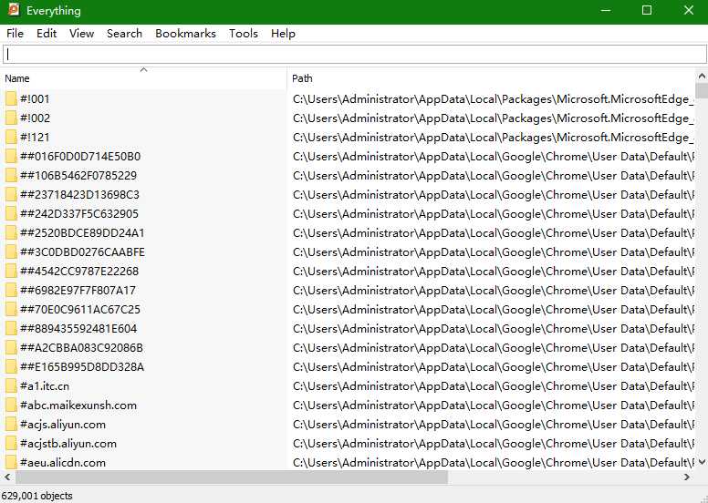This screenshot has width=708, height=503.
Task: Open the View menu
Action: 82,34
